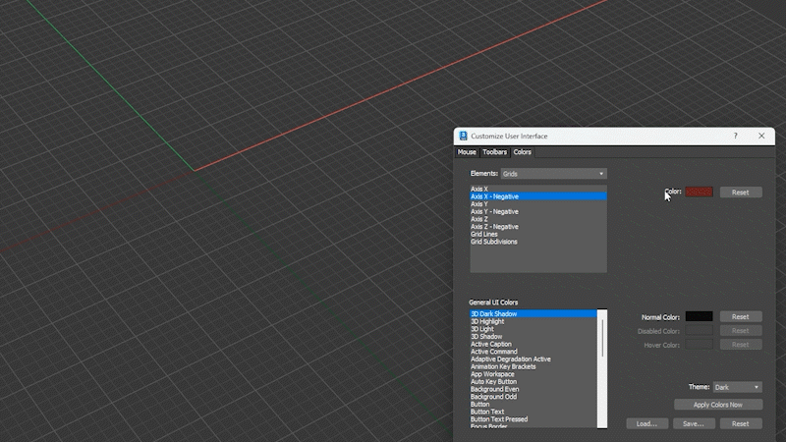The image size is (786, 442).
Task: Switch to the Toolbars tab
Action: tap(494, 152)
